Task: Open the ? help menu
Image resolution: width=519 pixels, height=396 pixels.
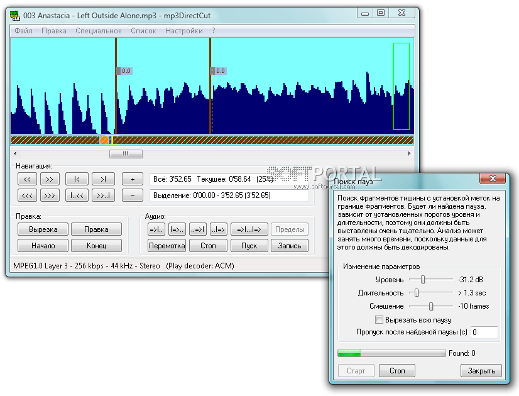Action: (214, 31)
